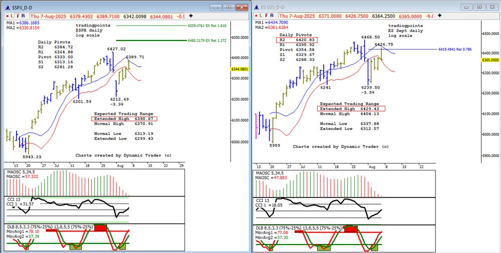The image size is (501, 253).
Task: Click the 5943.23 swing low label
Action: pyautogui.click(x=32, y=157)
